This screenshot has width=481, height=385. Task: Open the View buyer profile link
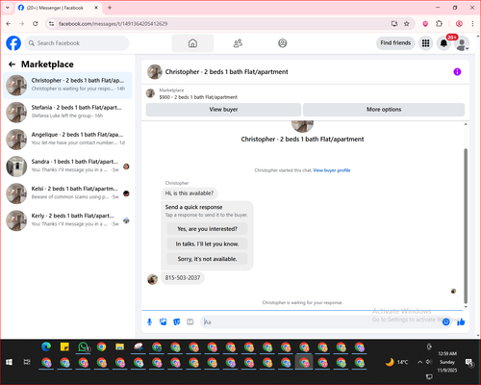[332, 170]
